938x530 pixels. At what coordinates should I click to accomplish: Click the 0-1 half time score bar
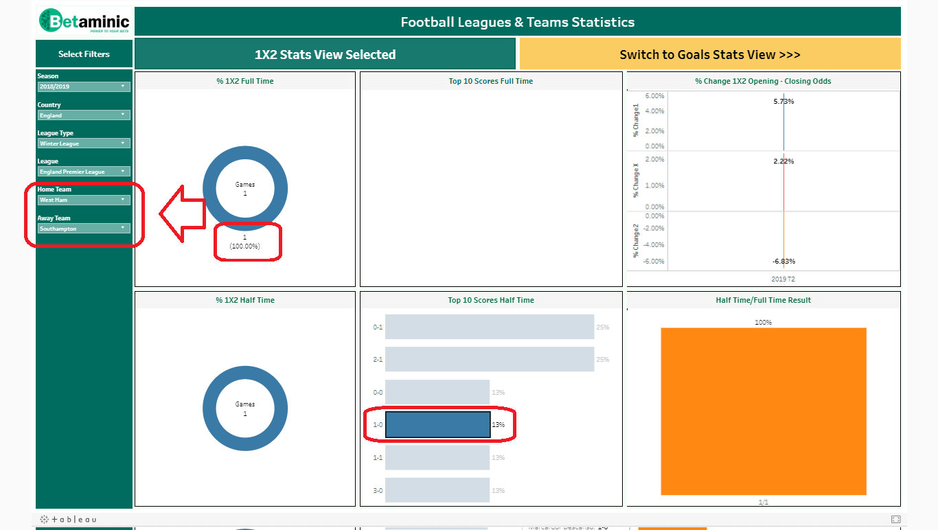(x=489, y=327)
